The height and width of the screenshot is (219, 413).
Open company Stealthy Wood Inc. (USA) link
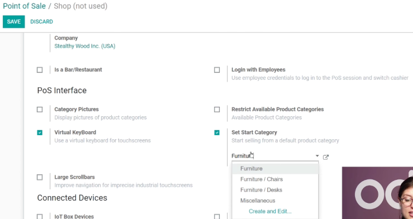coord(85,46)
